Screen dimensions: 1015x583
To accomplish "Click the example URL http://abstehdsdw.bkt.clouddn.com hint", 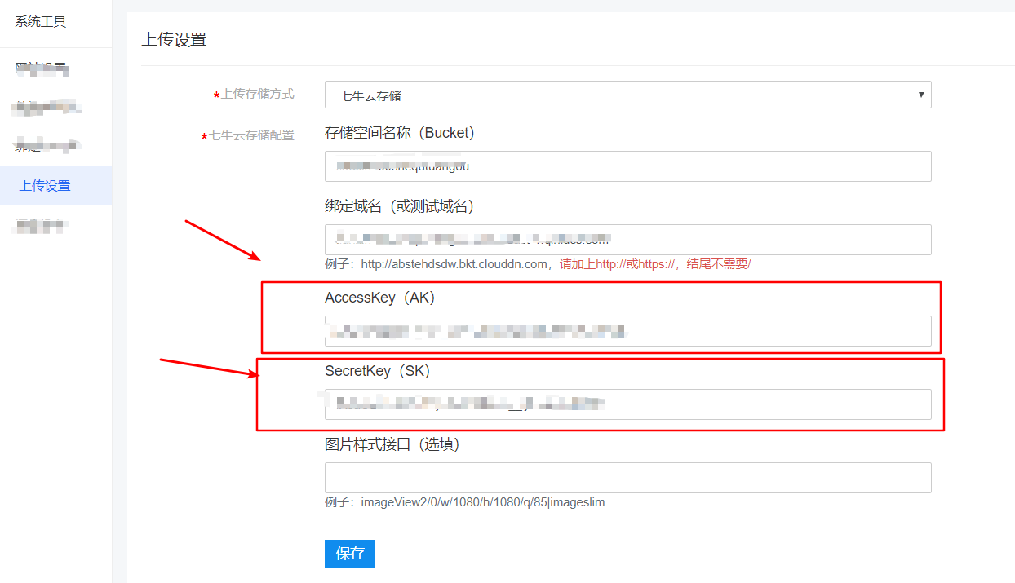I will 454,264.
